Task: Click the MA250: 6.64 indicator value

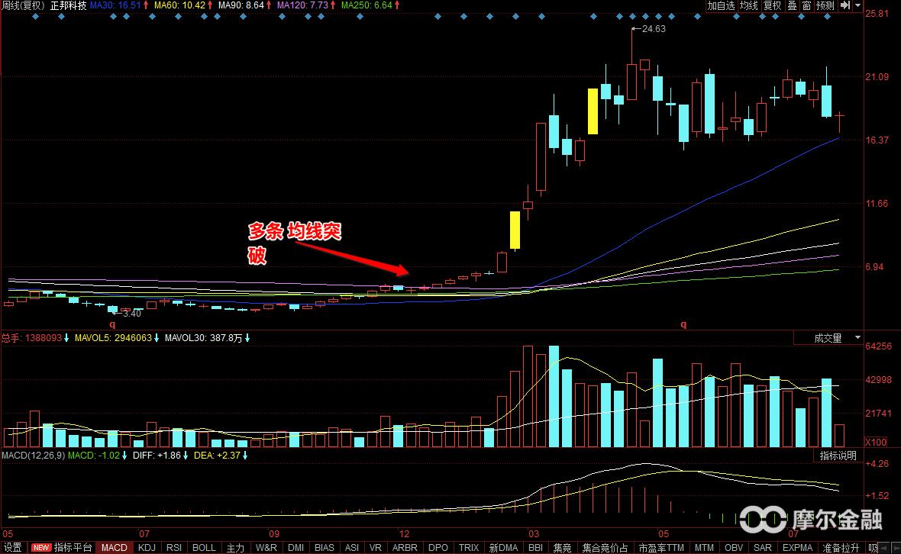Action: (x=367, y=5)
